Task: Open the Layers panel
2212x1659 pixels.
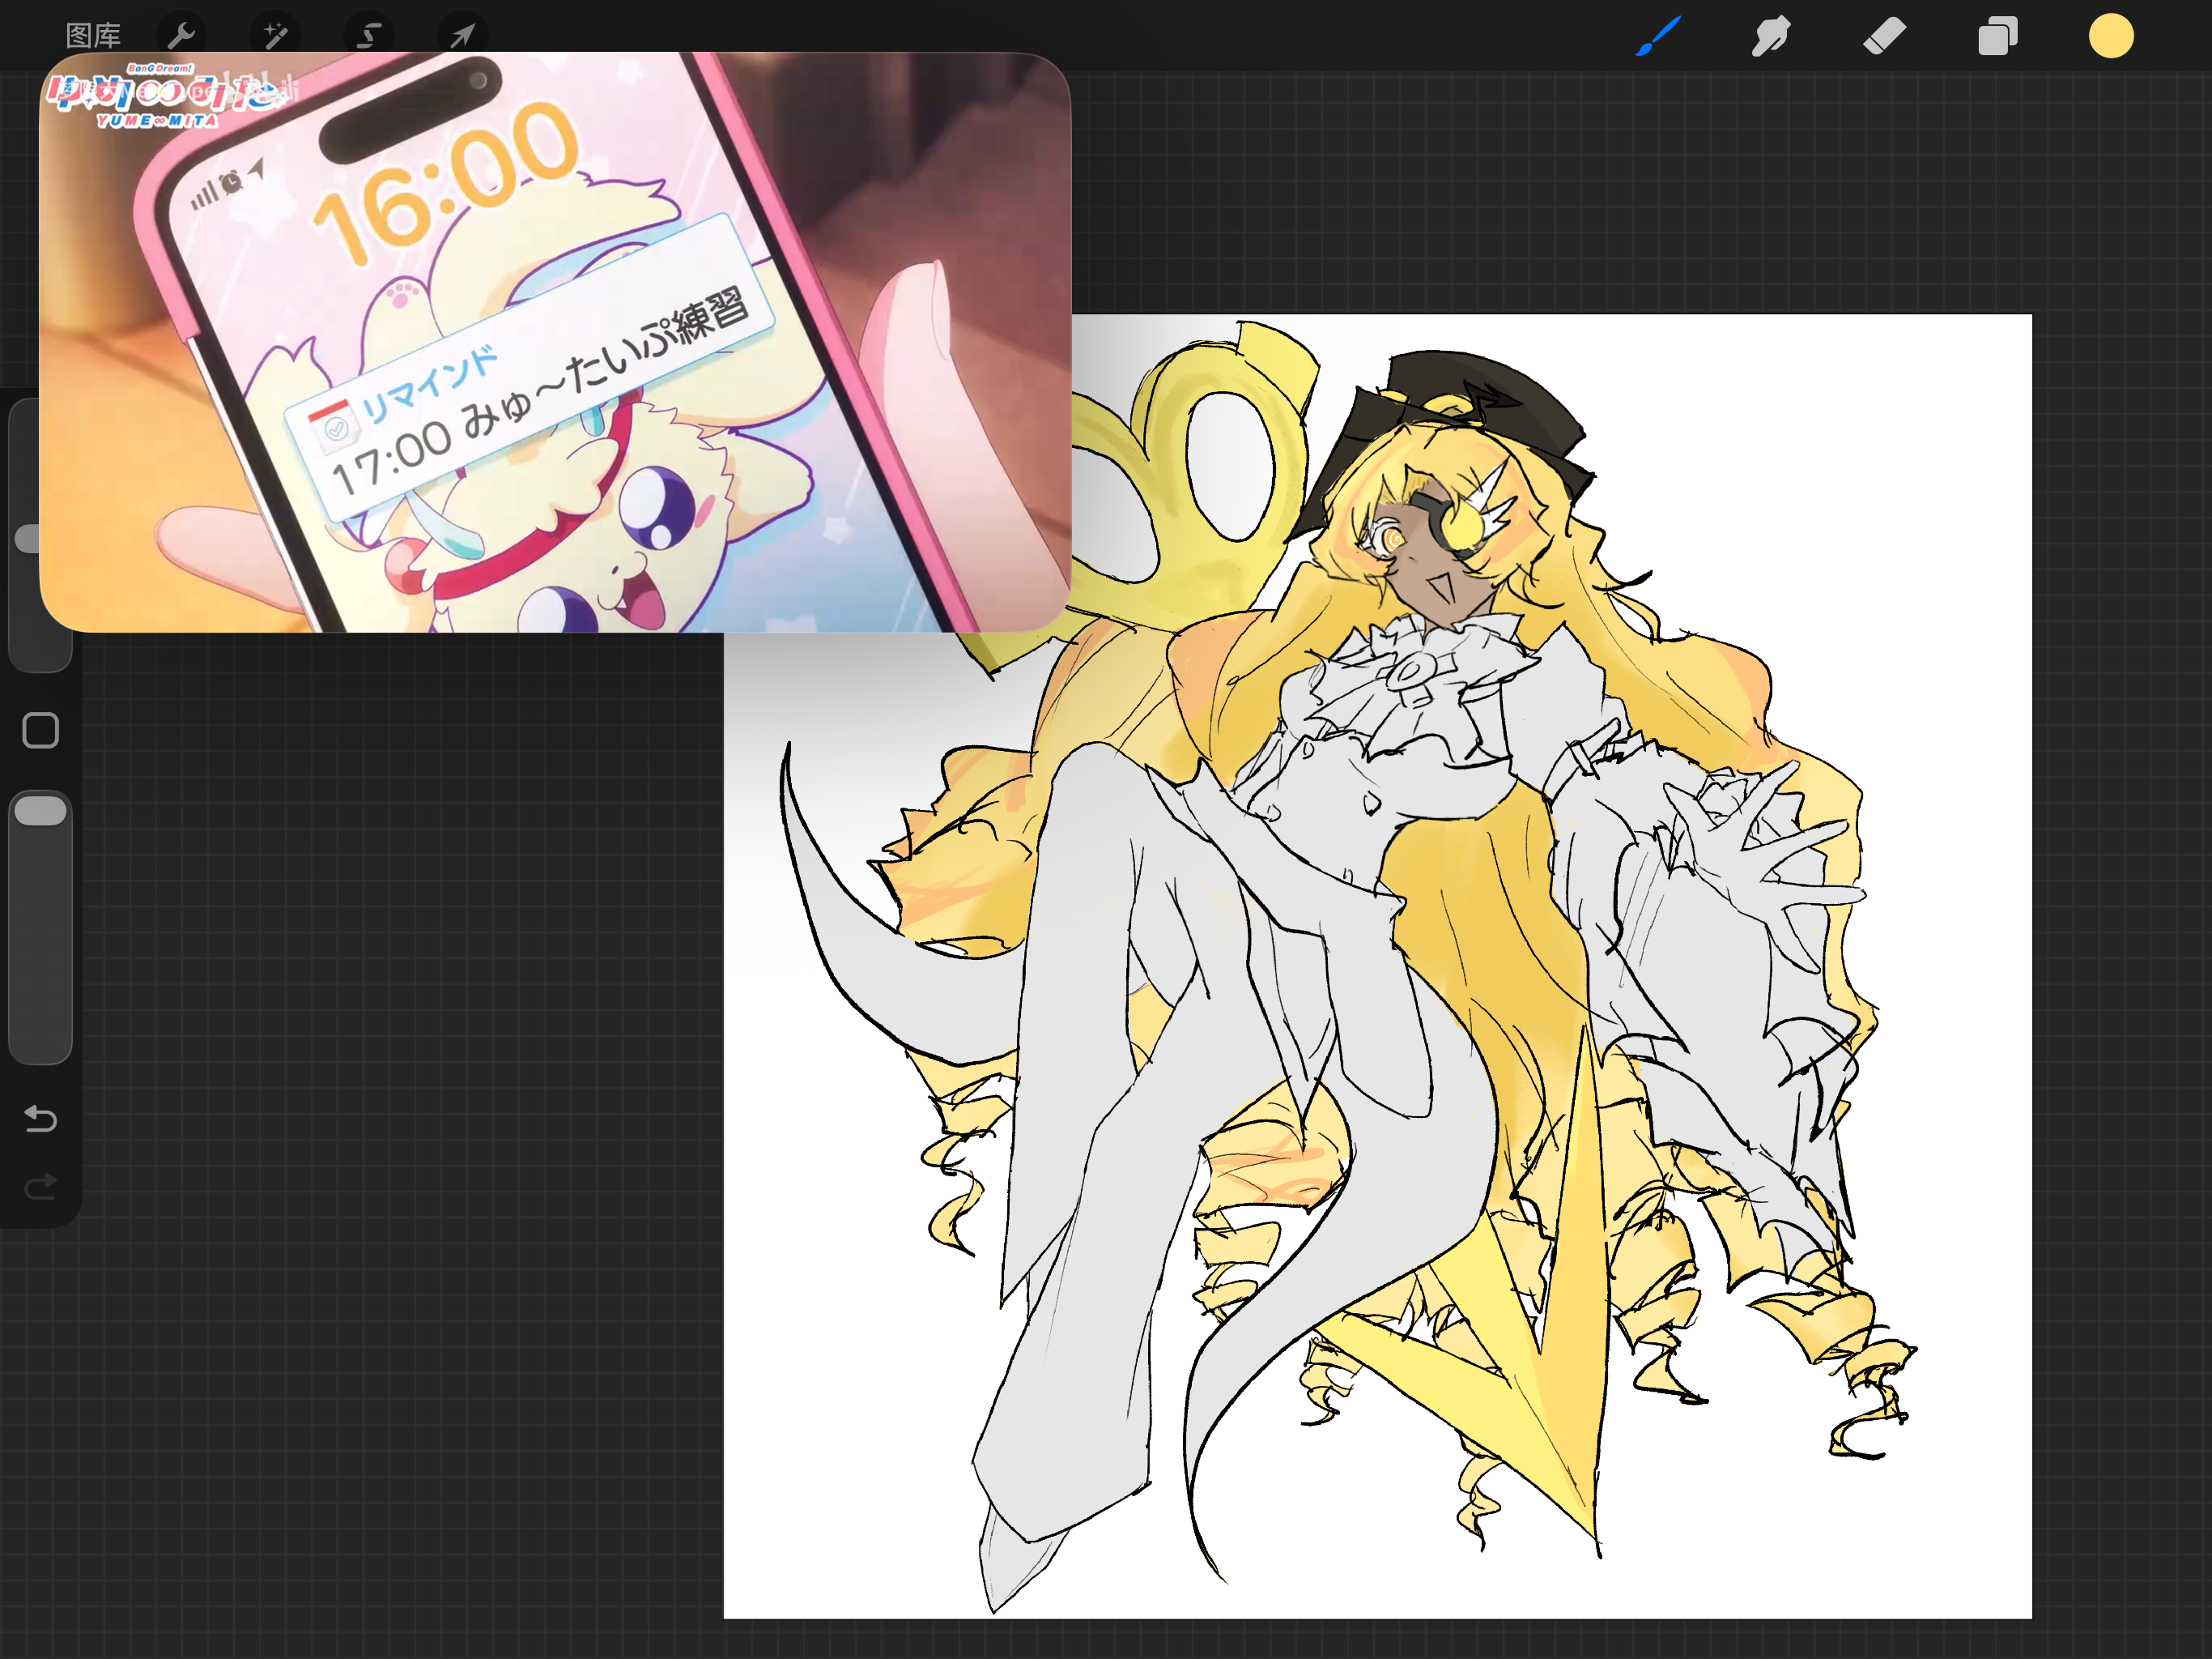Action: click(1997, 36)
